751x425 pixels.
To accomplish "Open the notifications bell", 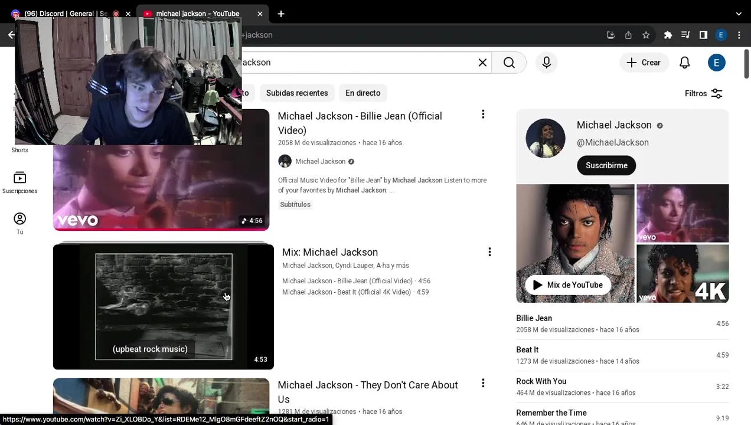I will pyautogui.click(x=685, y=63).
